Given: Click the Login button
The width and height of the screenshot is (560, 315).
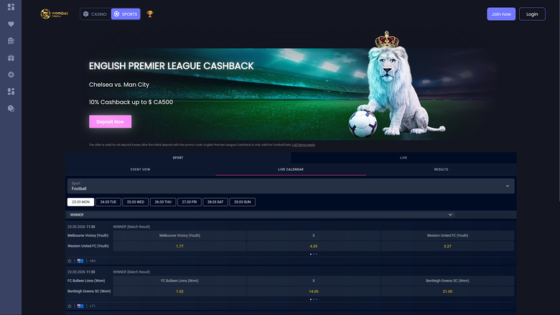Looking at the screenshot, I should point(532,14).
